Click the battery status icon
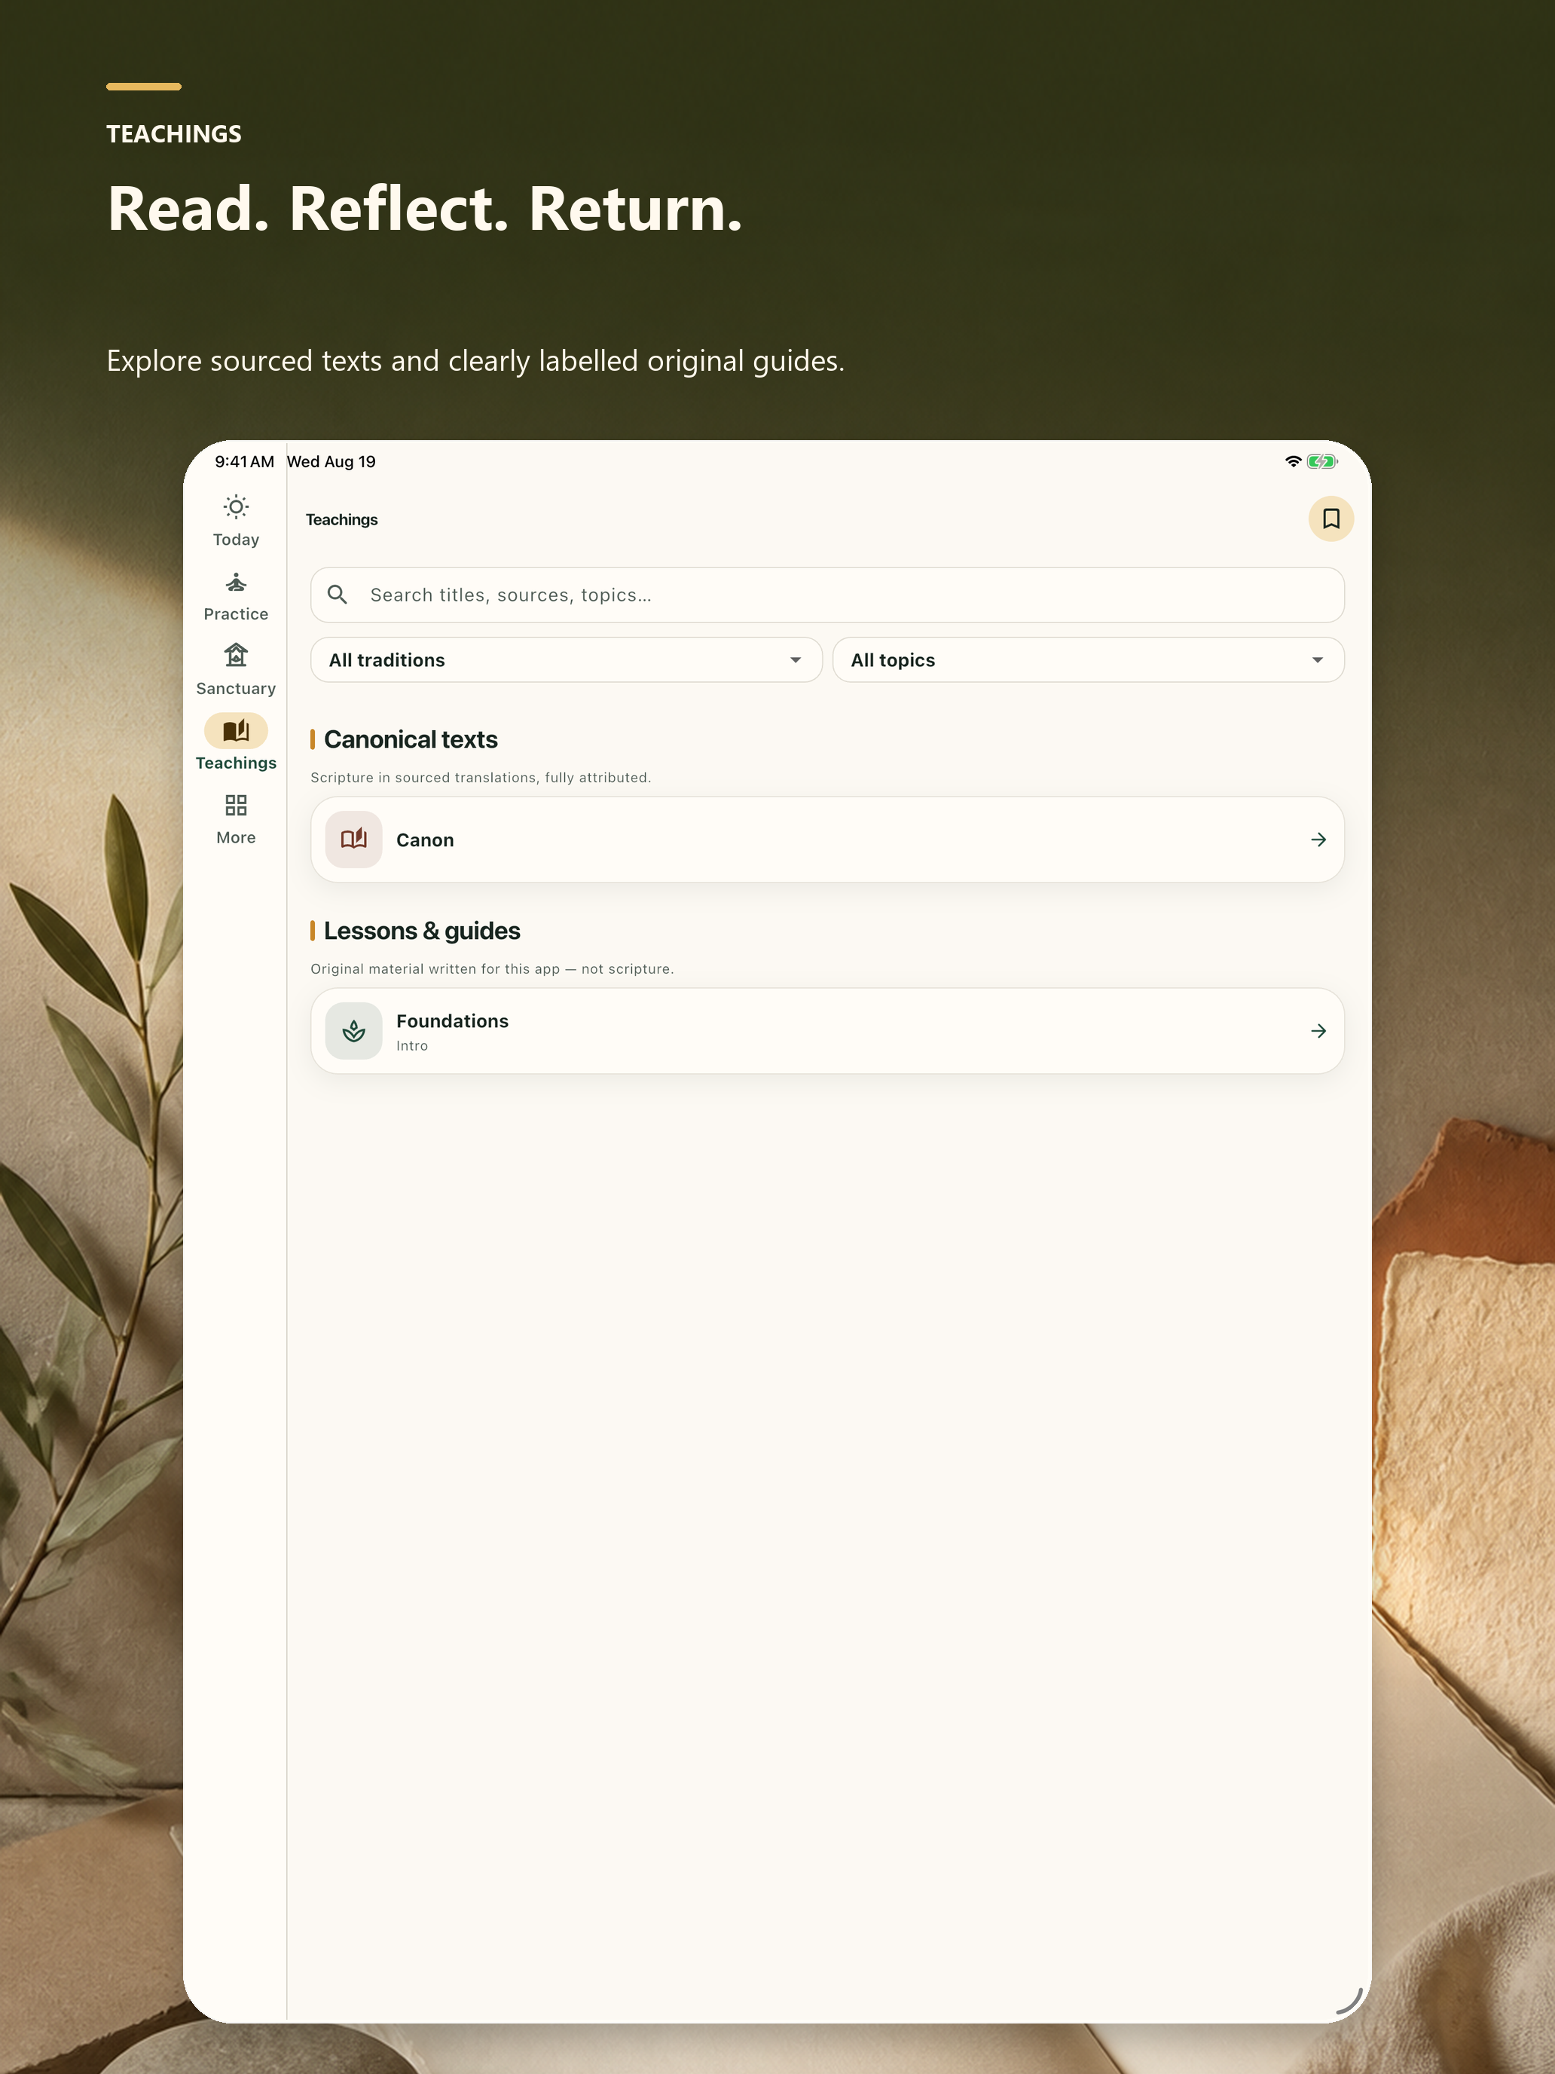The width and height of the screenshot is (1555, 2074). click(1321, 461)
